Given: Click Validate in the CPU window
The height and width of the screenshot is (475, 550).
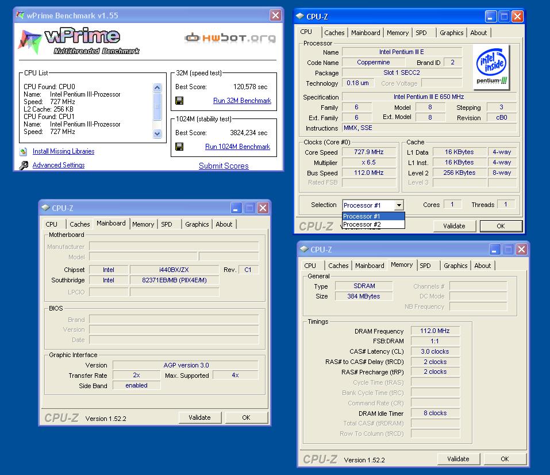Looking at the screenshot, I should 454,226.
